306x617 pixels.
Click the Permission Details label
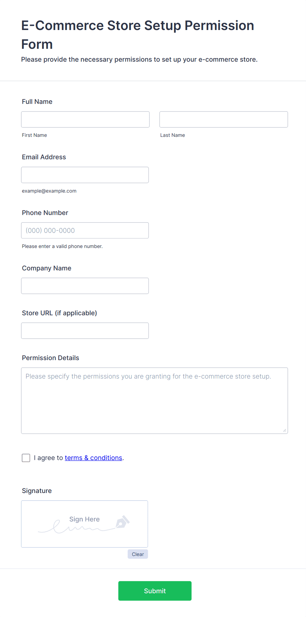(x=51, y=358)
